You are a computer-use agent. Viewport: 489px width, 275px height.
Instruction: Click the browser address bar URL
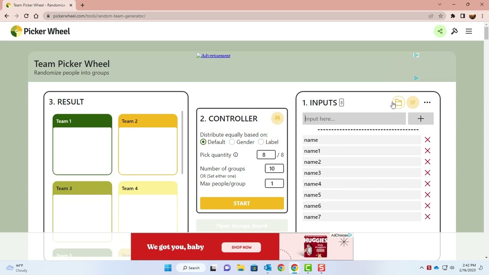click(x=99, y=16)
